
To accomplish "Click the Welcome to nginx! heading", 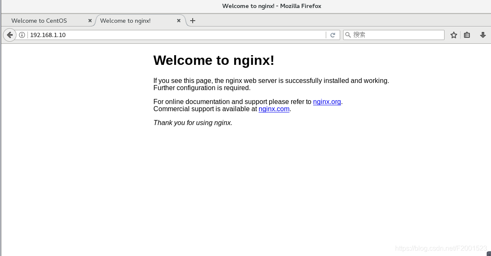I will pos(214,60).
